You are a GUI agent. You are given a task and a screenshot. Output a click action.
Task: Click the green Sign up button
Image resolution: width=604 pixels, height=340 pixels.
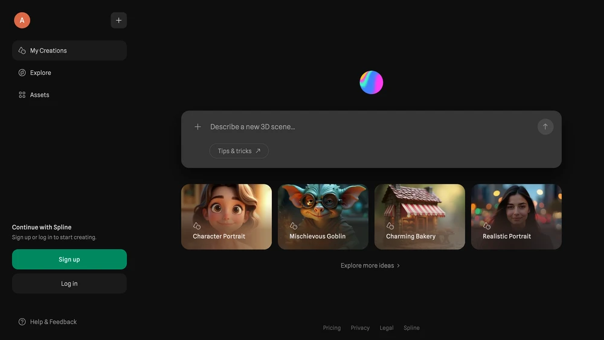pos(69,259)
